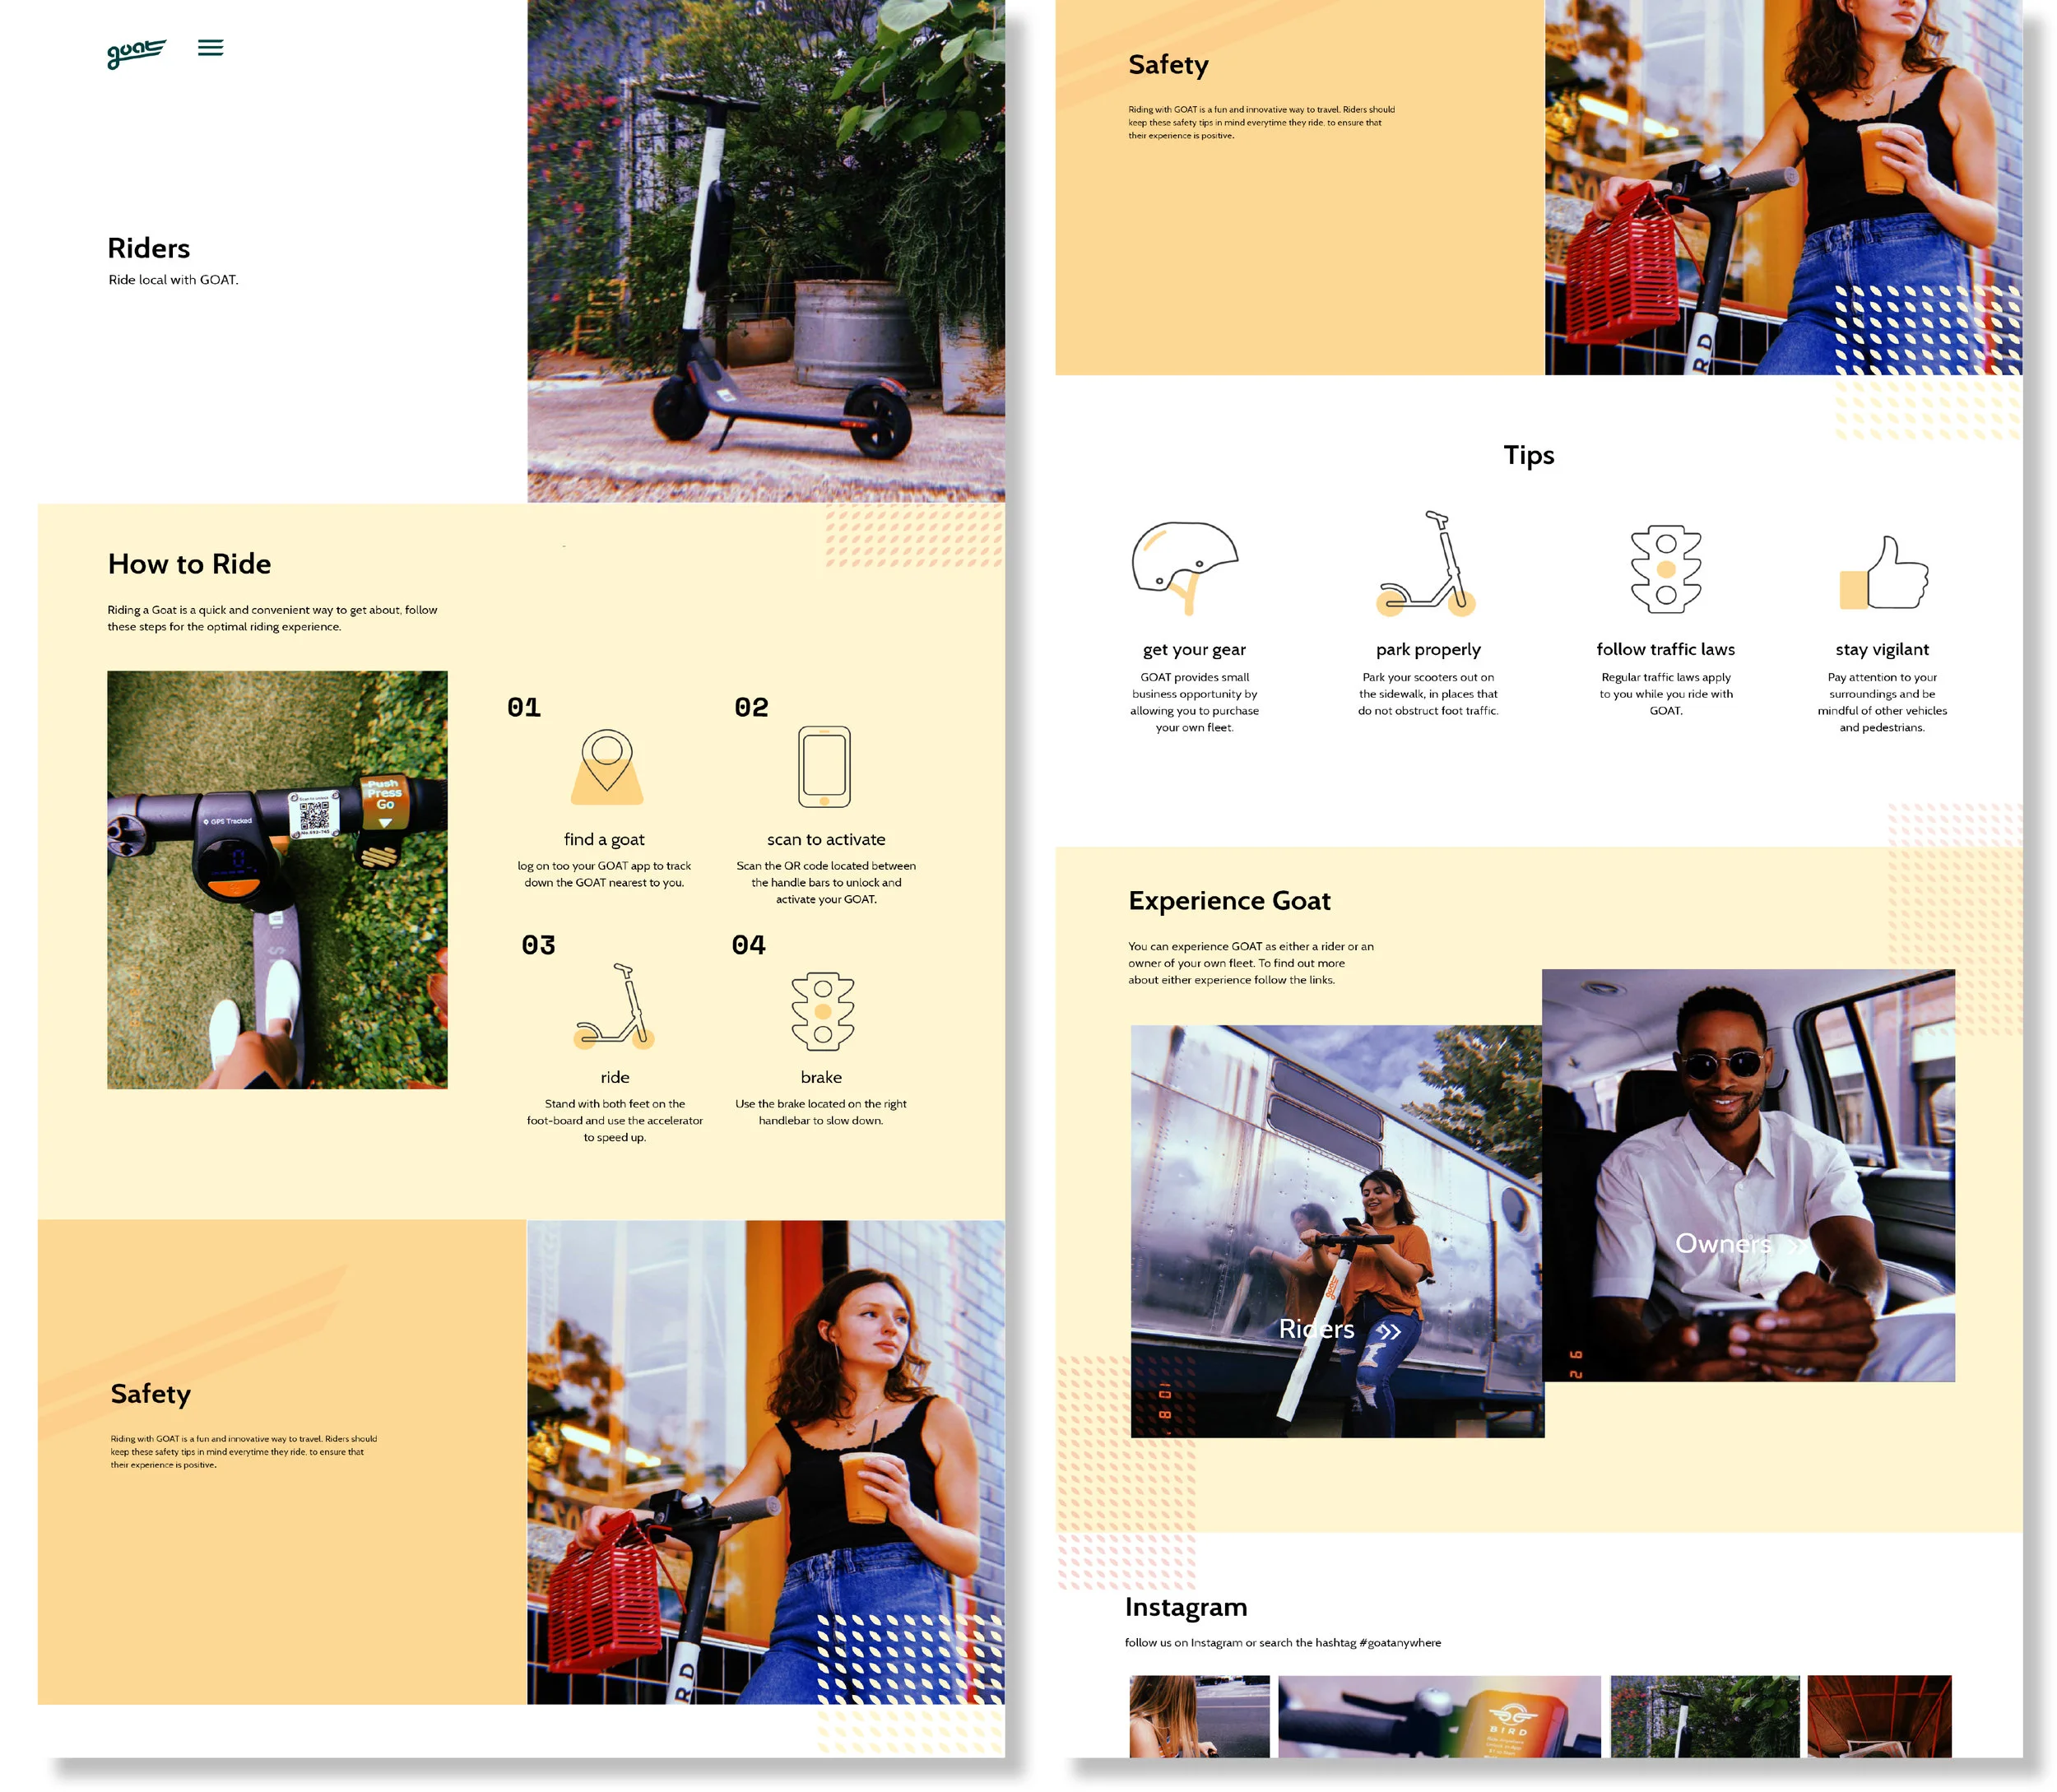The height and width of the screenshot is (1792, 2057).
Task: Click the 'scan to activate' step title
Action: [x=826, y=839]
